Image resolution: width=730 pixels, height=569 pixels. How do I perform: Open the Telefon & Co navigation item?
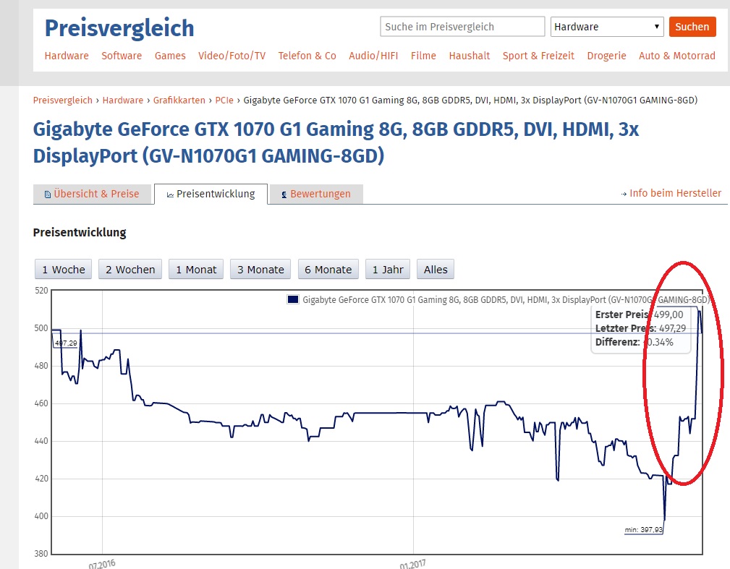click(x=307, y=56)
